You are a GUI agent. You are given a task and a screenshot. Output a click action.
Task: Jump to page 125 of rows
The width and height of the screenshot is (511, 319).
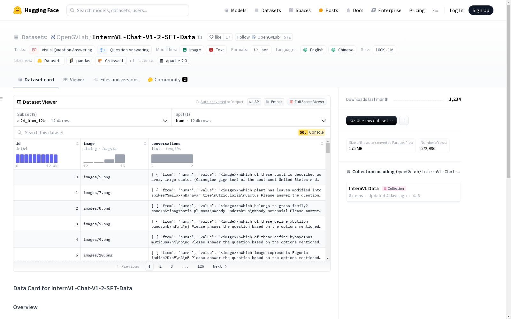pos(201,266)
